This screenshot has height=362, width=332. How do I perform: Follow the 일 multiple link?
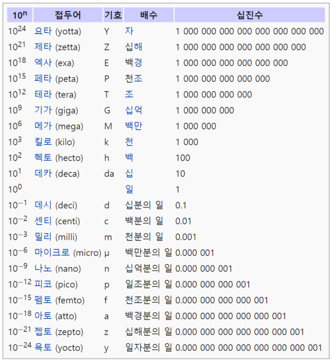[x=129, y=189]
